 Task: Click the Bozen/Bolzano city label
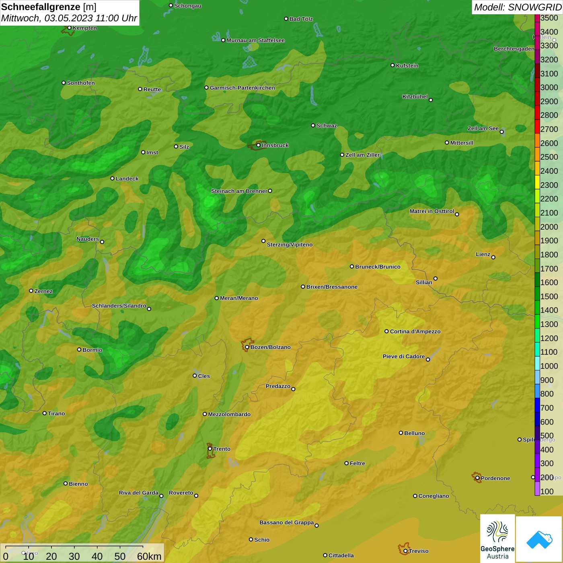[270, 347]
